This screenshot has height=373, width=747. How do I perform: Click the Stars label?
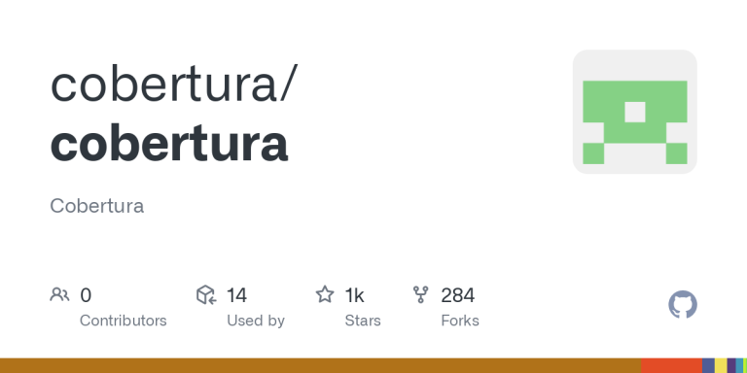coord(363,321)
